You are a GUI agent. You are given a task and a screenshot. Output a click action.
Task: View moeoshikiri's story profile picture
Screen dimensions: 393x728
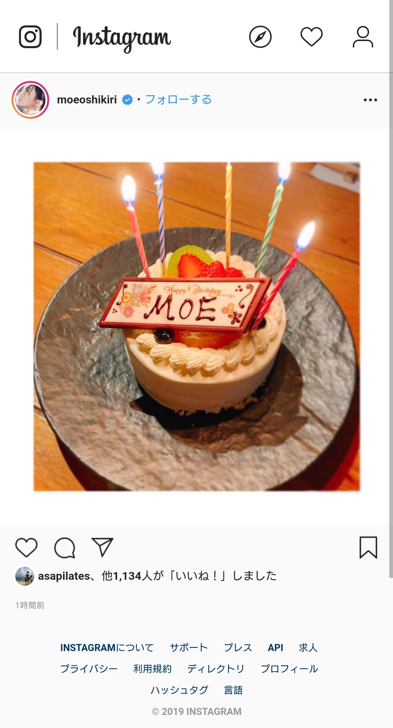click(x=31, y=100)
